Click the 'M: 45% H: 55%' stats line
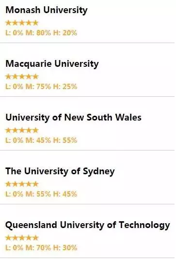 pyautogui.click(x=41, y=140)
